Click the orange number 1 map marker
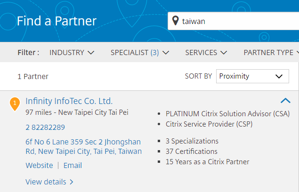This screenshot has width=299, height=192. (x=15, y=103)
